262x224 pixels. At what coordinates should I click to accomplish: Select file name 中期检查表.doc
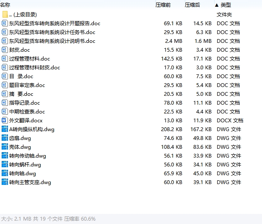pos(27,112)
